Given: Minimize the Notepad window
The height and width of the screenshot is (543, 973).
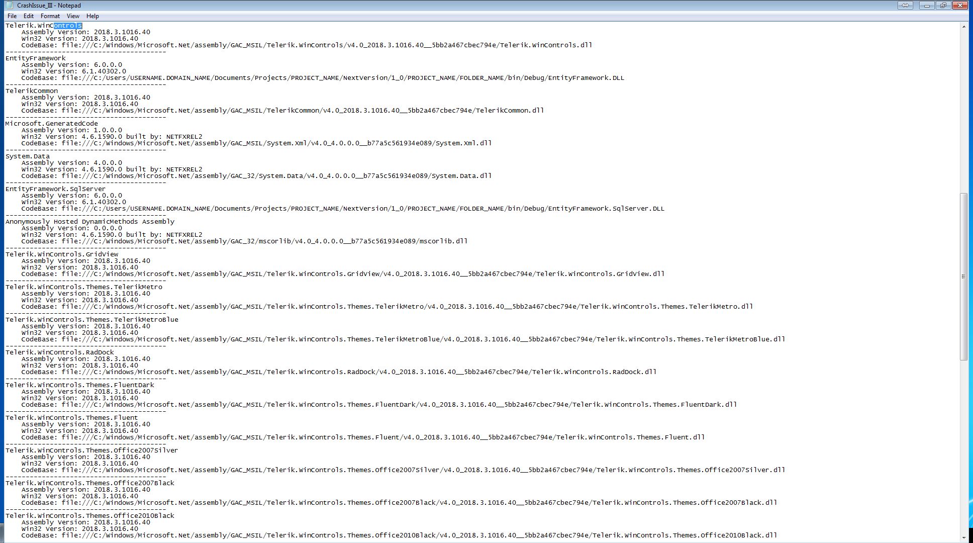Looking at the screenshot, I should pos(927,5).
